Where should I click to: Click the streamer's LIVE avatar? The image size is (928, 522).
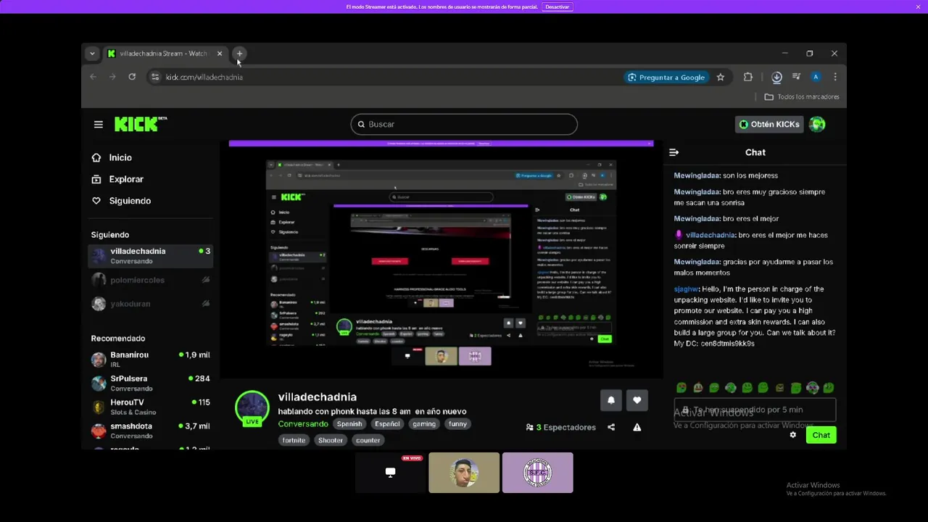(252, 408)
